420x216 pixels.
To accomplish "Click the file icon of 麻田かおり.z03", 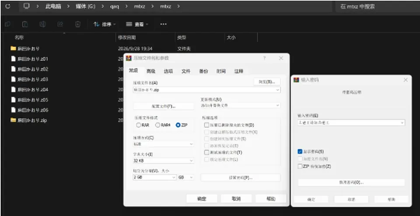I will point(13,79).
